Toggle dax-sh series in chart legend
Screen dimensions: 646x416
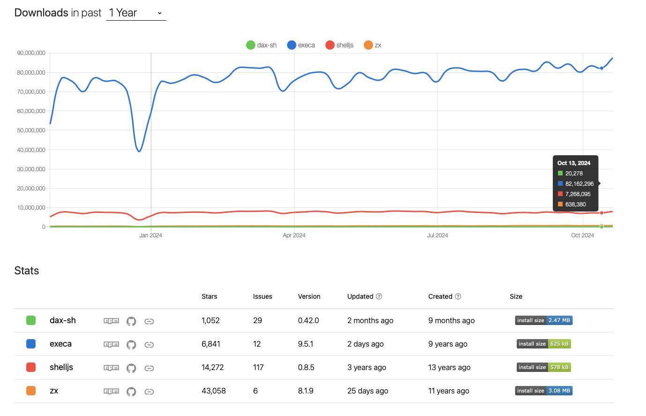[x=261, y=45]
